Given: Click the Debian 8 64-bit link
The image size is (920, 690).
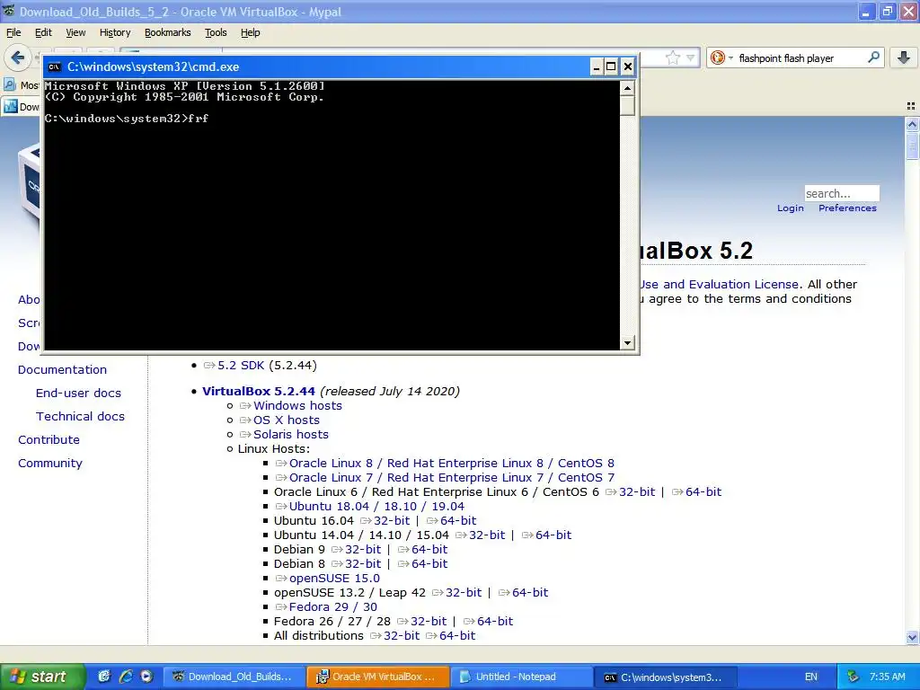Looking at the screenshot, I should (429, 564).
